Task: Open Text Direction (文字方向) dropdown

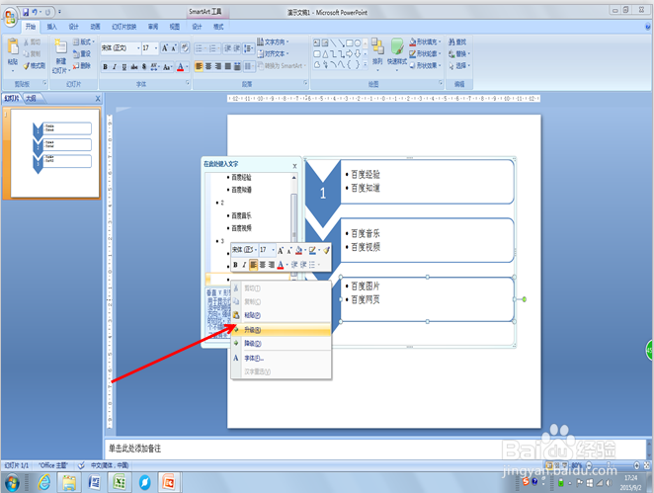Action: 274,41
